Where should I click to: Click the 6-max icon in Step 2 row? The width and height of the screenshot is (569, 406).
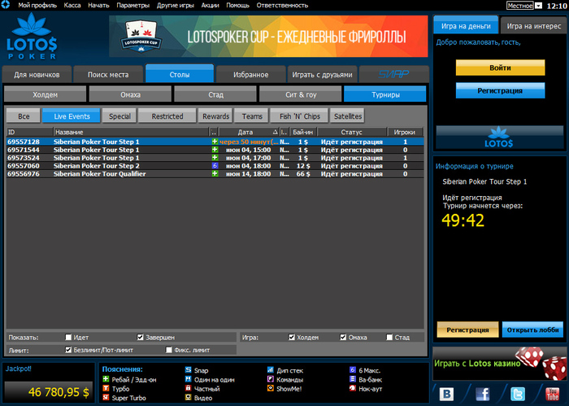215,166
